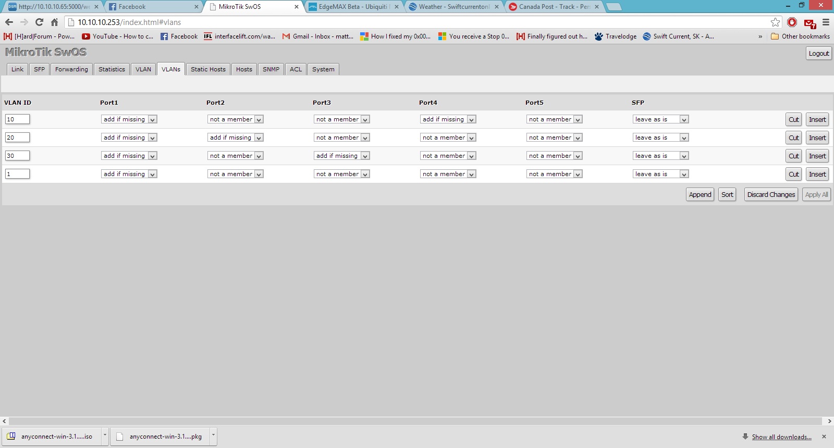The height and width of the screenshot is (448, 834).
Task: Switch to the SFP tab
Action: 40,69
